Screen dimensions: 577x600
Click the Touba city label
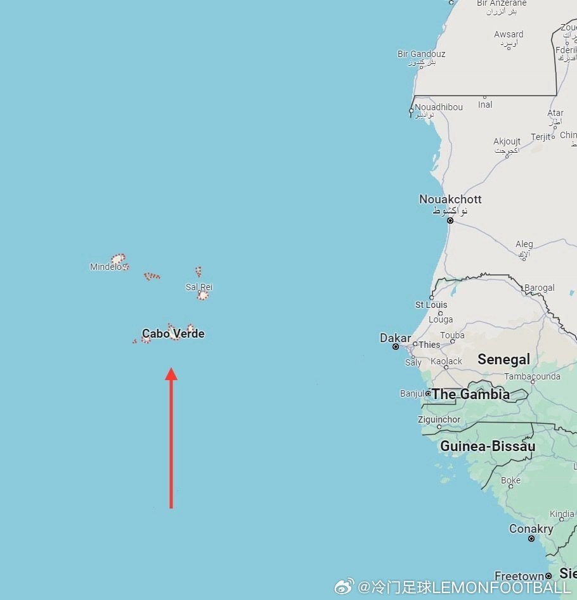click(x=452, y=335)
